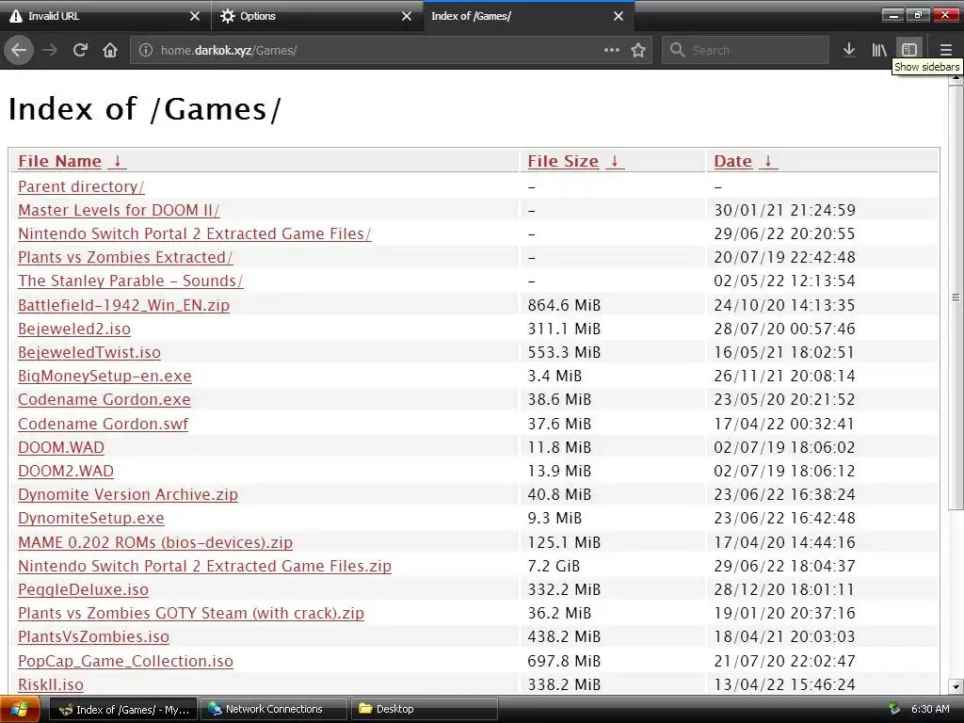Download DynomiteSetup.exe
Screen dimensions: 964x723
[91, 519]
